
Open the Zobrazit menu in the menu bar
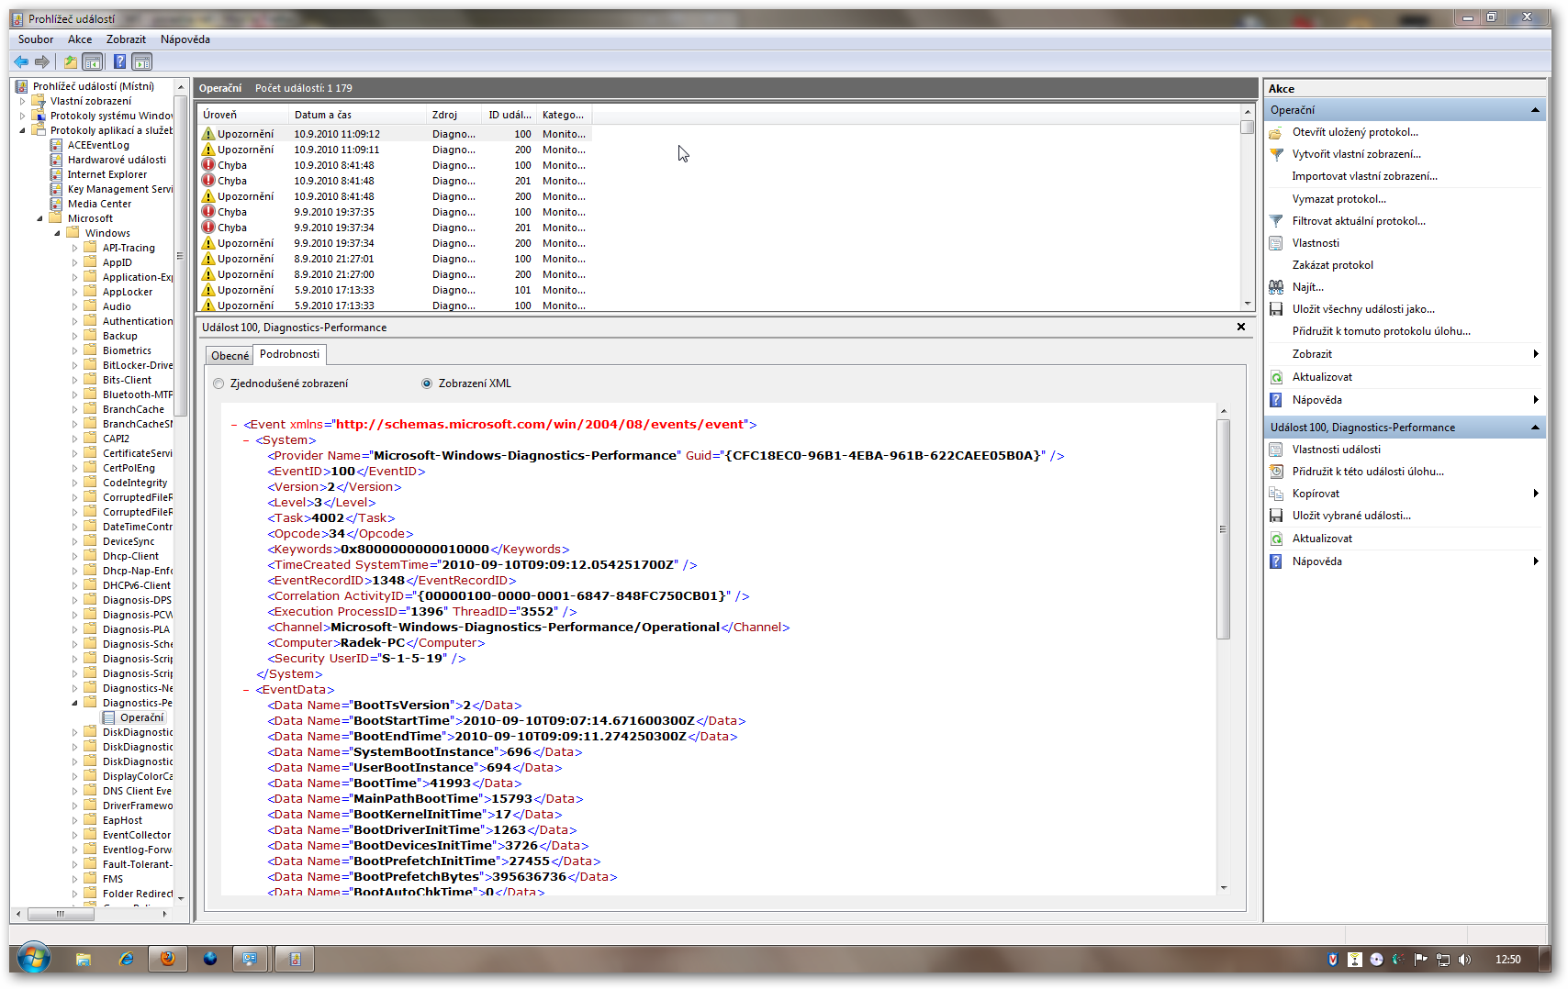tap(126, 39)
